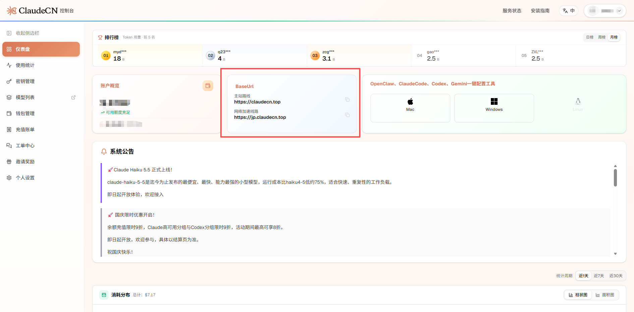The height and width of the screenshot is (312, 634).
Task: Click announcement scrollbar up arrow
Action: pos(615,166)
